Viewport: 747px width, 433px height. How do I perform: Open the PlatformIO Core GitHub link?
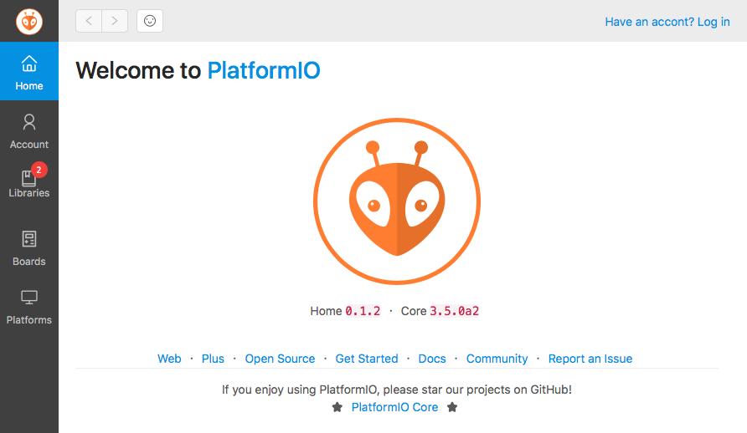click(x=394, y=407)
